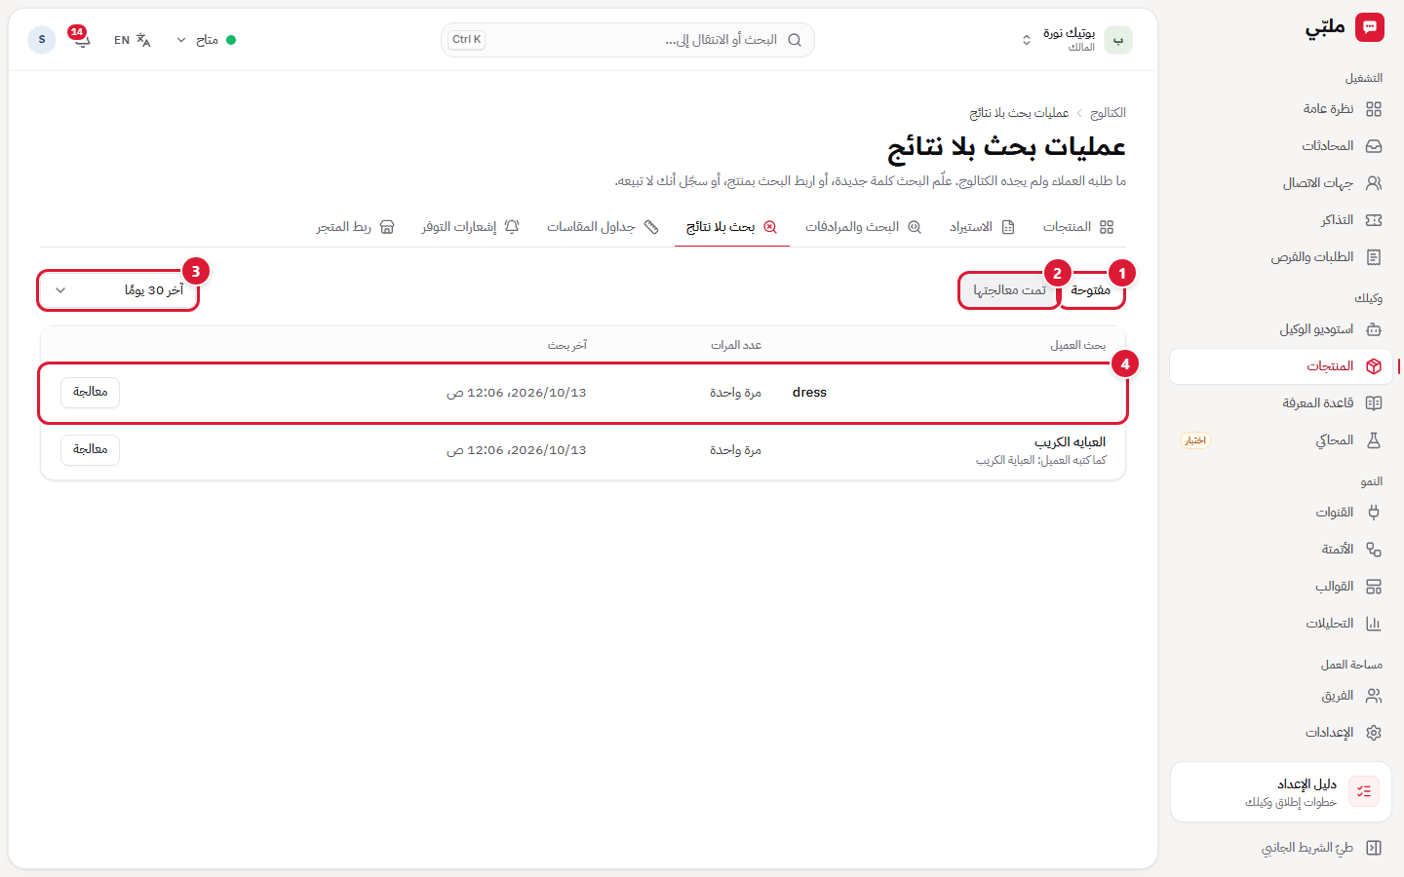
Task: Open the آخر 30 يومًا date range dropdown
Action: (119, 290)
